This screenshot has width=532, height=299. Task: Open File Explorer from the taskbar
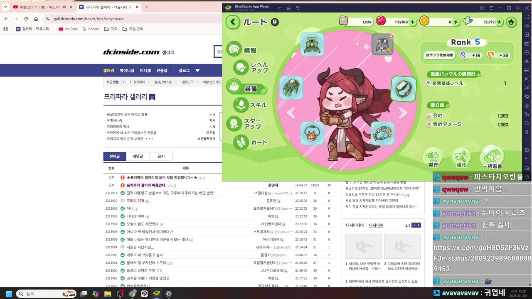click(x=108, y=294)
